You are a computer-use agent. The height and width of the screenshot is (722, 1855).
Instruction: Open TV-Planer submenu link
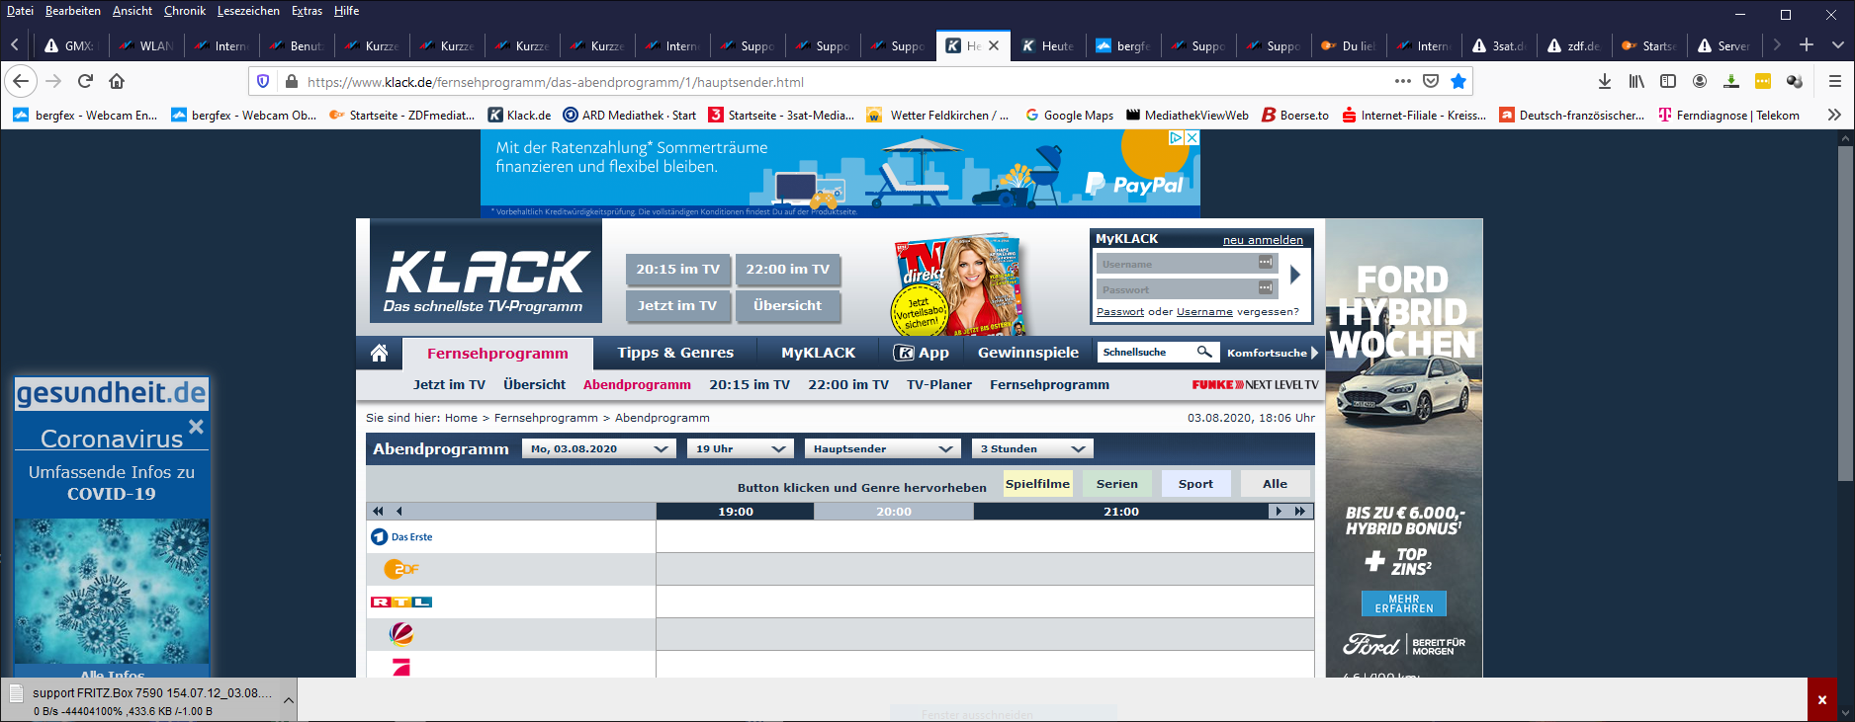pos(939,384)
